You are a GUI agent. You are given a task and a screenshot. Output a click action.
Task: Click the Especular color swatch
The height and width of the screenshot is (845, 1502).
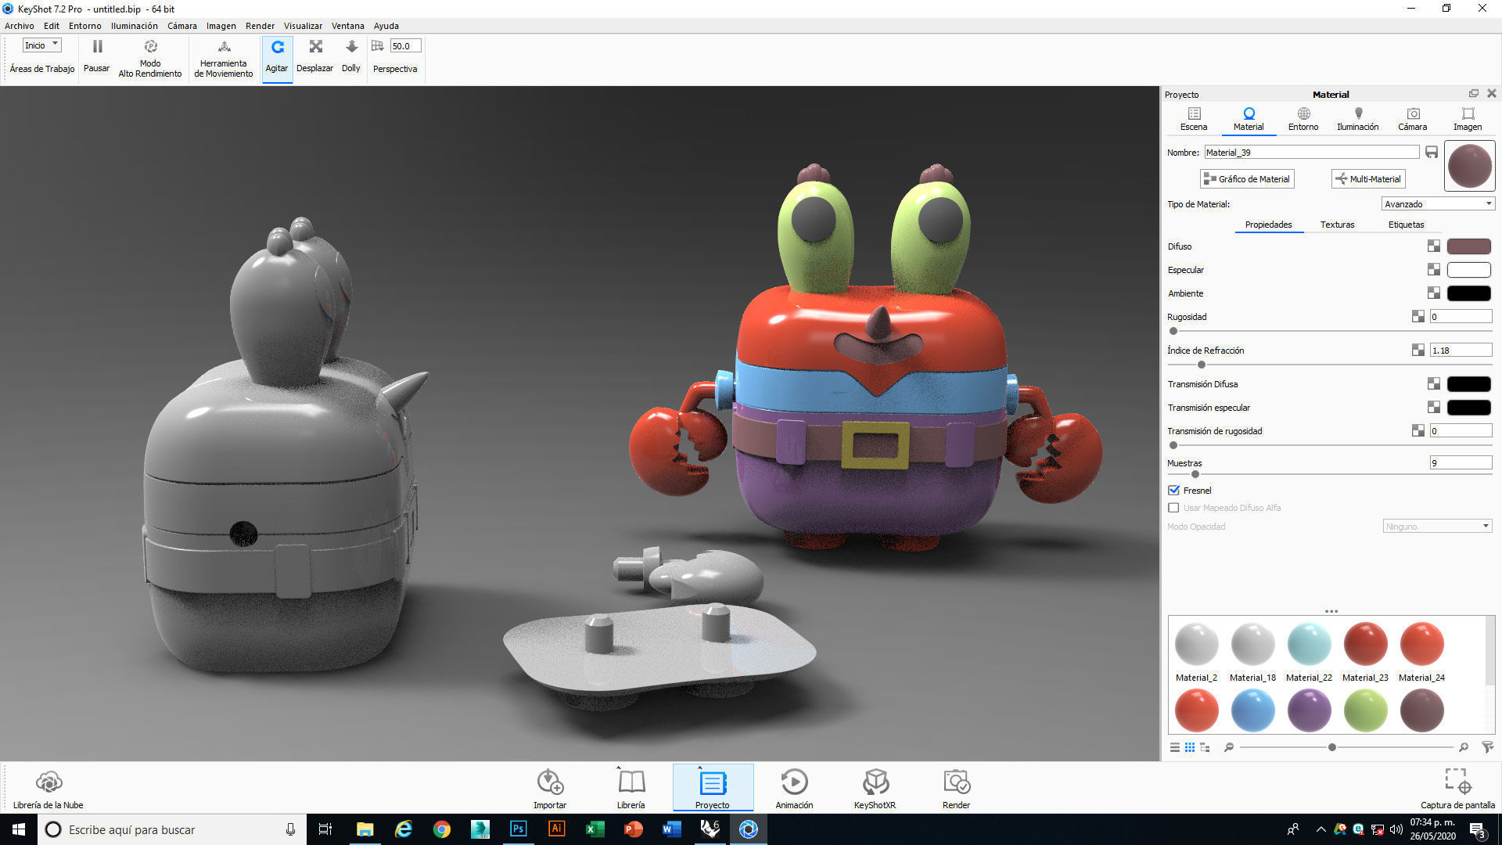1469,270
